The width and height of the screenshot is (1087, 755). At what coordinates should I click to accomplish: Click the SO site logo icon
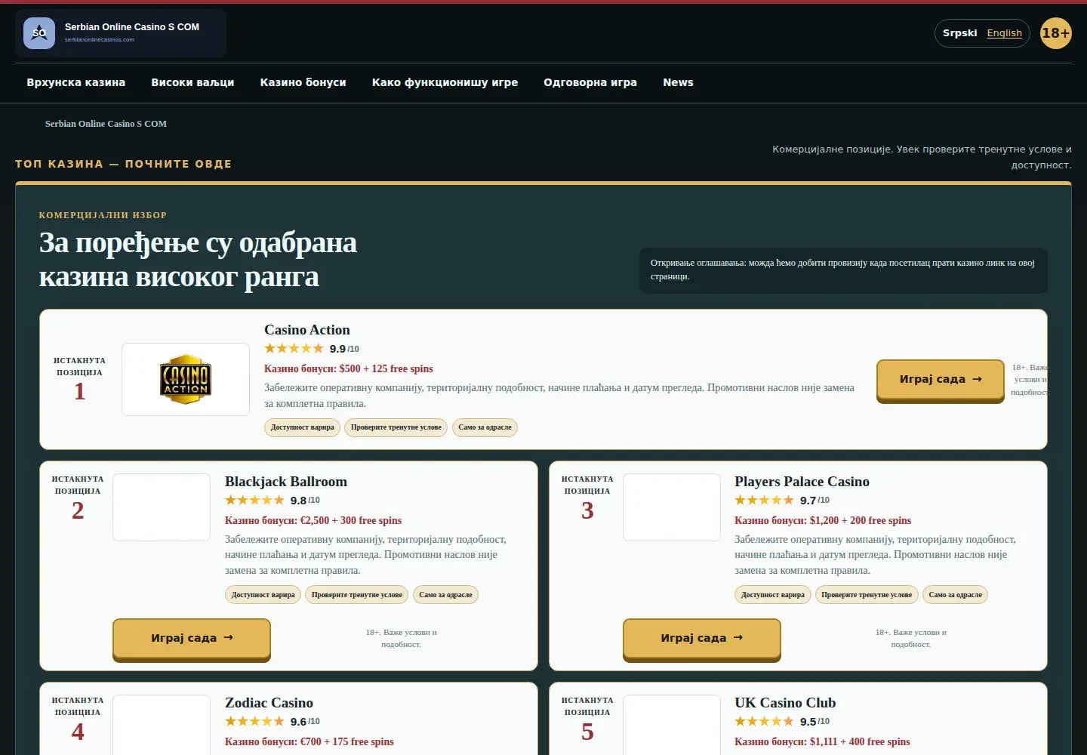pos(39,33)
